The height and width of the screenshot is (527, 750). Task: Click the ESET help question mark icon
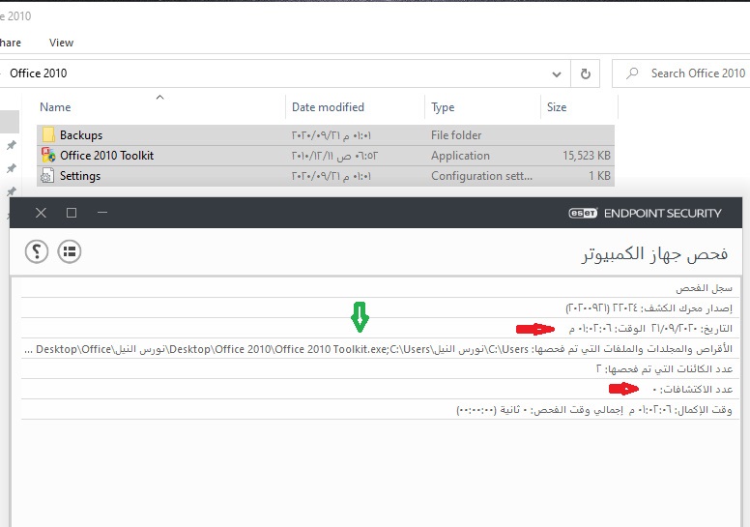point(37,251)
